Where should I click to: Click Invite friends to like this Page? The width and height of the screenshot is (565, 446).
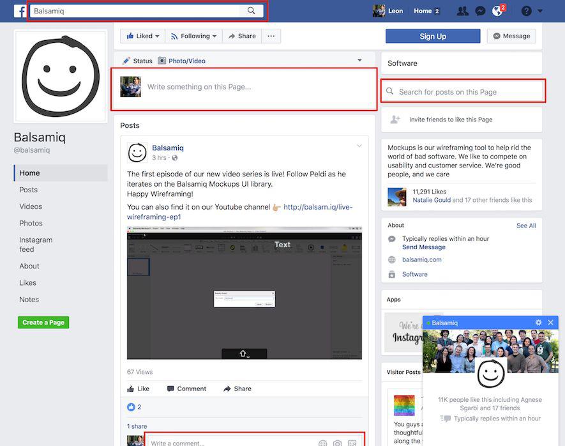pyautogui.click(x=451, y=119)
